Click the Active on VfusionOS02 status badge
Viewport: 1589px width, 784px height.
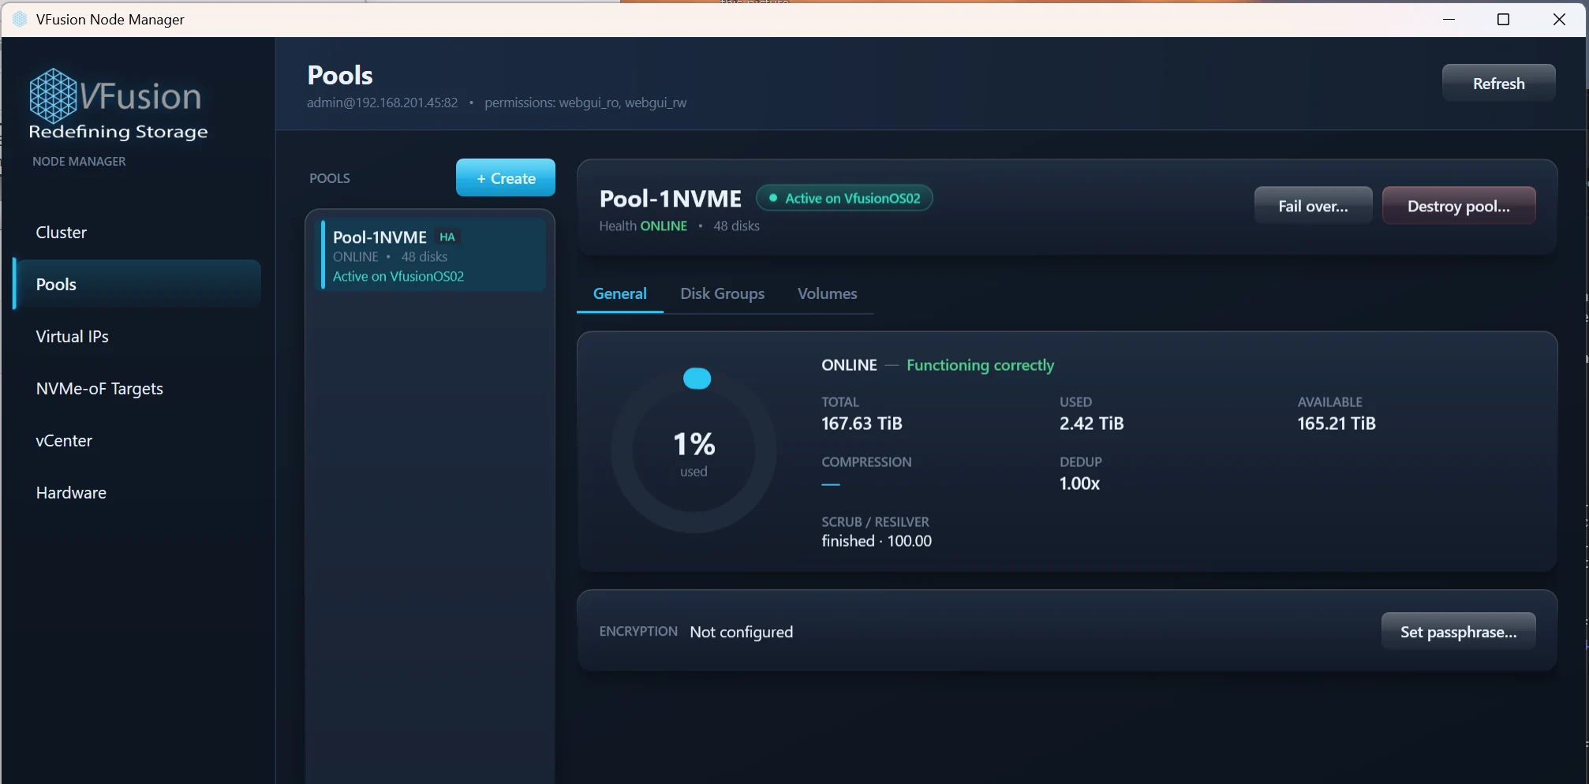[x=844, y=198]
